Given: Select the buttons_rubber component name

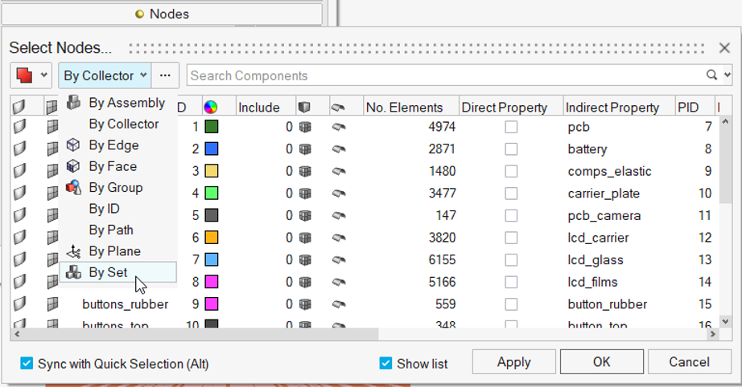Looking at the screenshot, I should click(x=125, y=304).
